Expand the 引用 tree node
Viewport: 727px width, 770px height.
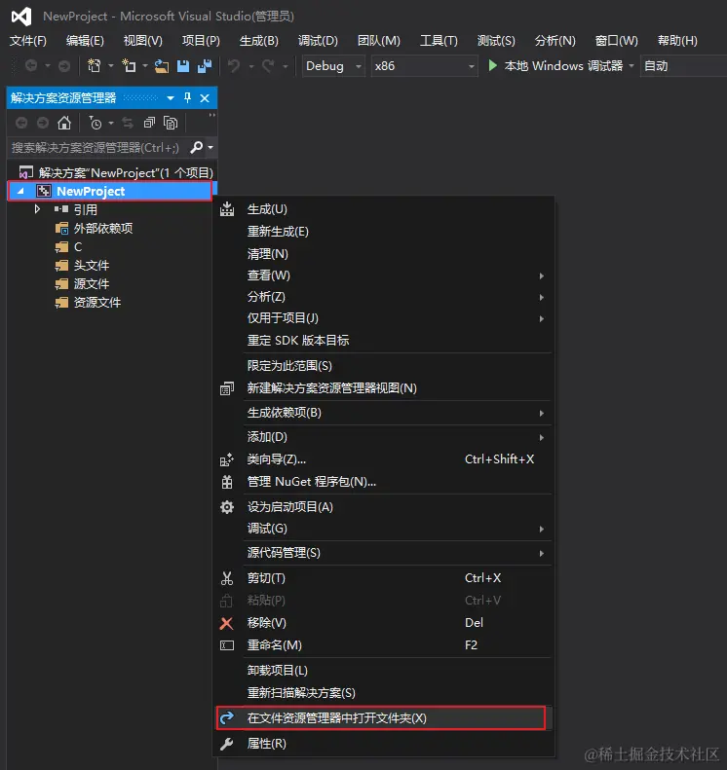point(37,209)
